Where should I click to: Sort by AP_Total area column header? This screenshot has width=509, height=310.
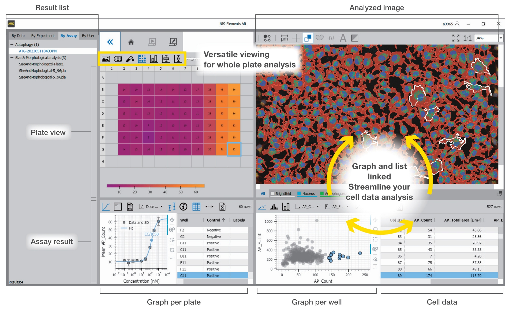pos(463,220)
